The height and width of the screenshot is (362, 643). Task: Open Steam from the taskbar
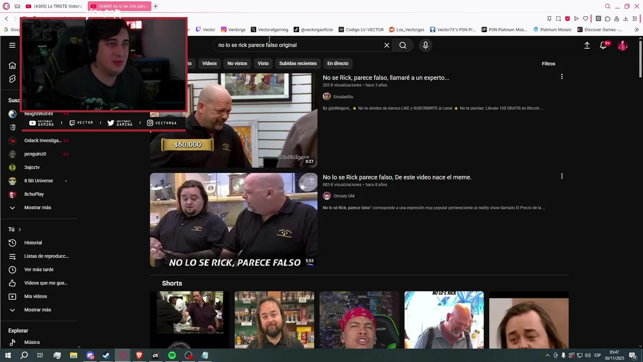(x=106, y=355)
